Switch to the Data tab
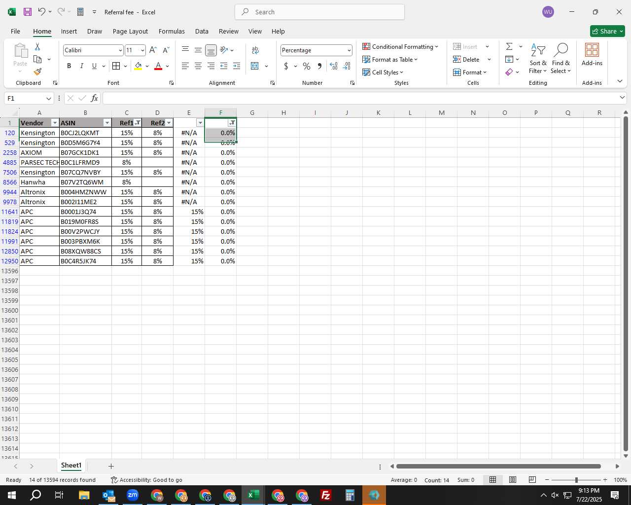This screenshot has height=505, width=631. (202, 31)
